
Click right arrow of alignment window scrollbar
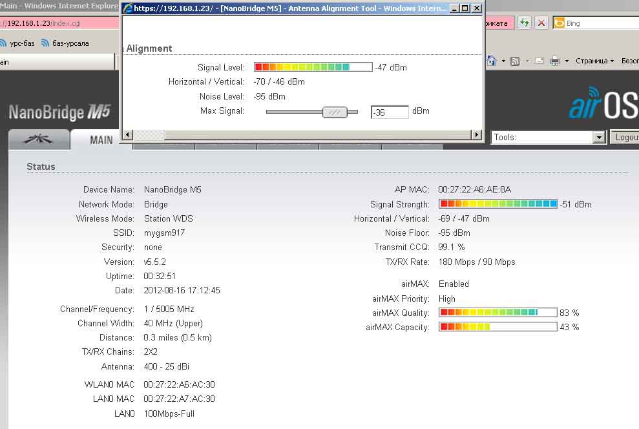coord(476,134)
